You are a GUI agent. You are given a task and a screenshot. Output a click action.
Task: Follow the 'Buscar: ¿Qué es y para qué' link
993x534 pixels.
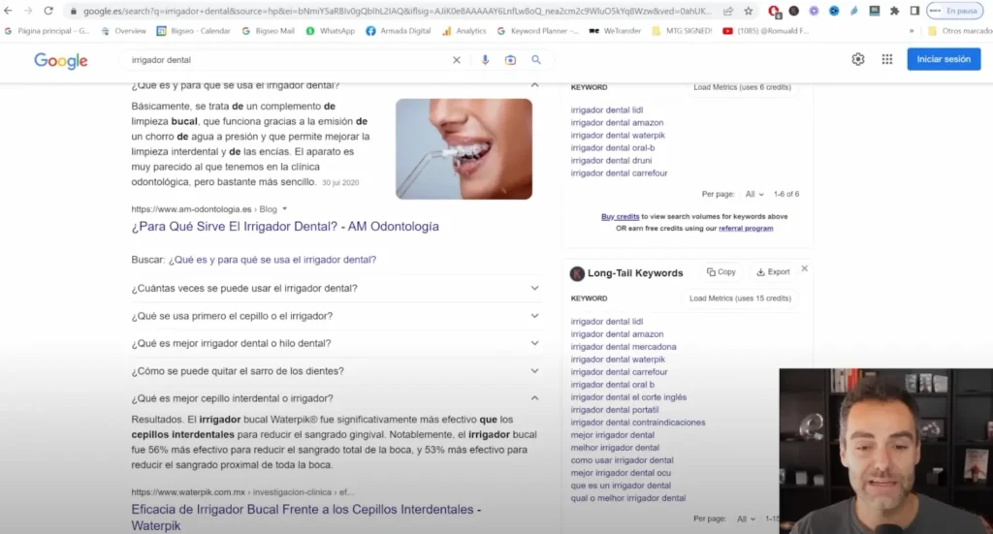coord(272,260)
